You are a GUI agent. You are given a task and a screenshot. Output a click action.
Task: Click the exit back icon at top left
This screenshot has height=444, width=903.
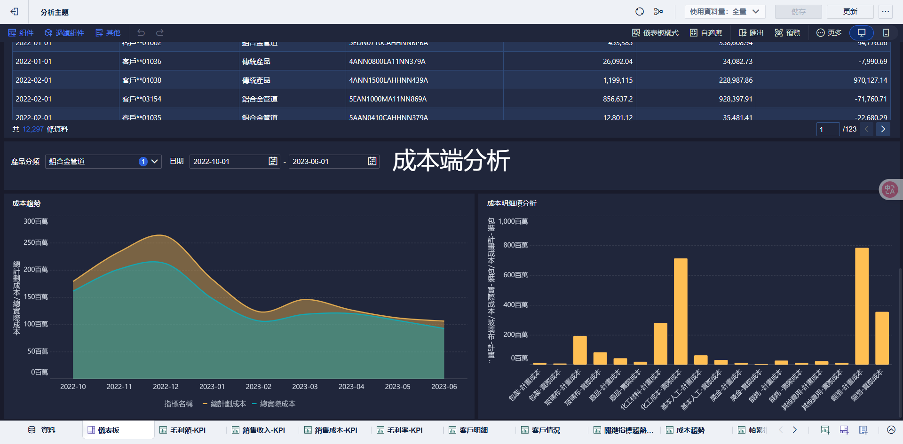click(x=14, y=12)
